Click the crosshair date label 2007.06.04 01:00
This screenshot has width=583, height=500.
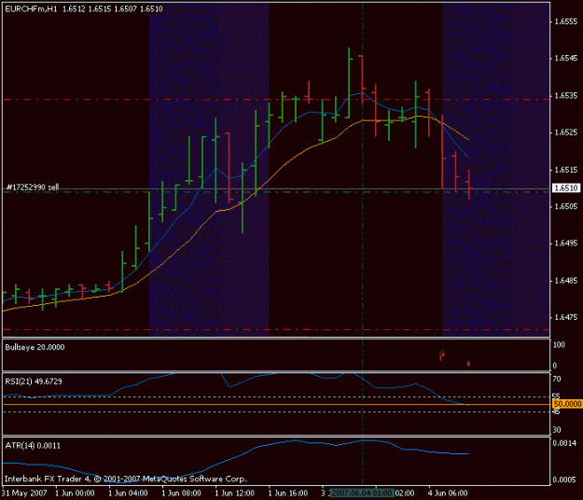pos(362,493)
